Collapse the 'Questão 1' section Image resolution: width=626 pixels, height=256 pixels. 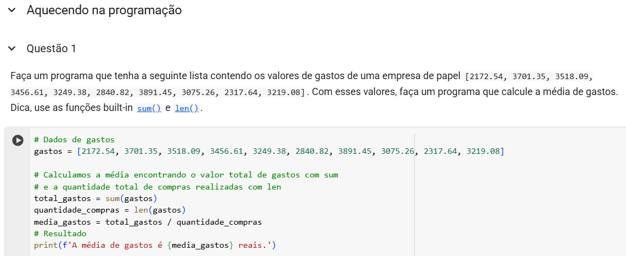click(12, 49)
